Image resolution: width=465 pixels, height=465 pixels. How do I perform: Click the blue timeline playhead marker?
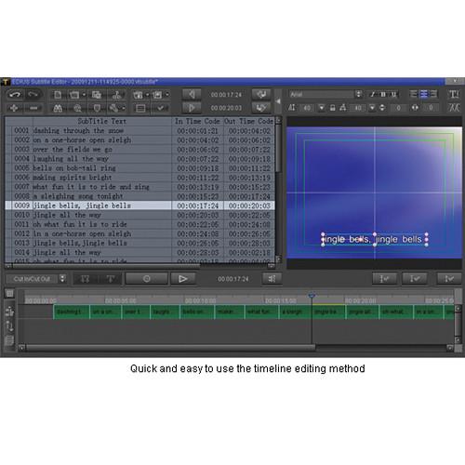click(x=312, y=296)
